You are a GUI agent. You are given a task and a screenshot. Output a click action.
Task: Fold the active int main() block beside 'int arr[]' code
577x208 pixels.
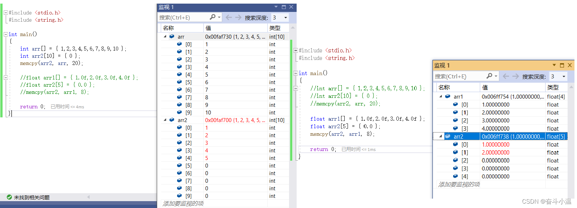(x=5, y=34)
